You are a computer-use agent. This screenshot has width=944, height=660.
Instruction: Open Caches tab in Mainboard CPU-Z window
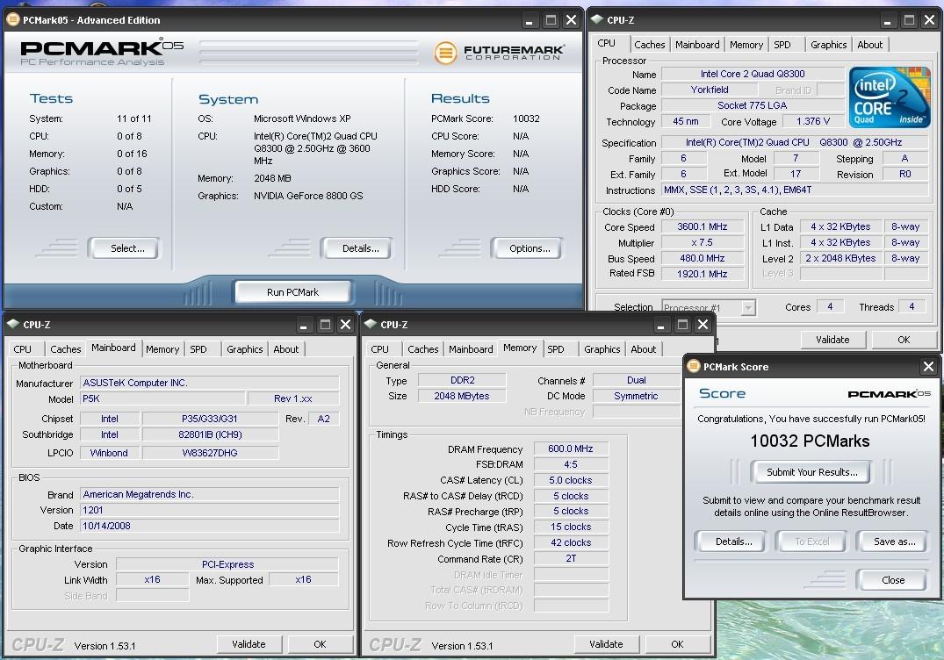pyautogui.click(x=66, y=349)
